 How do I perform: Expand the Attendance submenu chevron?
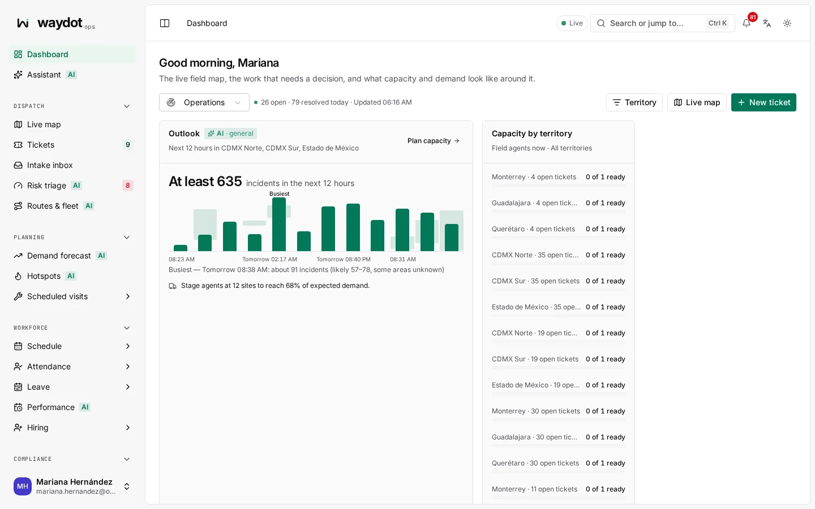128,366
